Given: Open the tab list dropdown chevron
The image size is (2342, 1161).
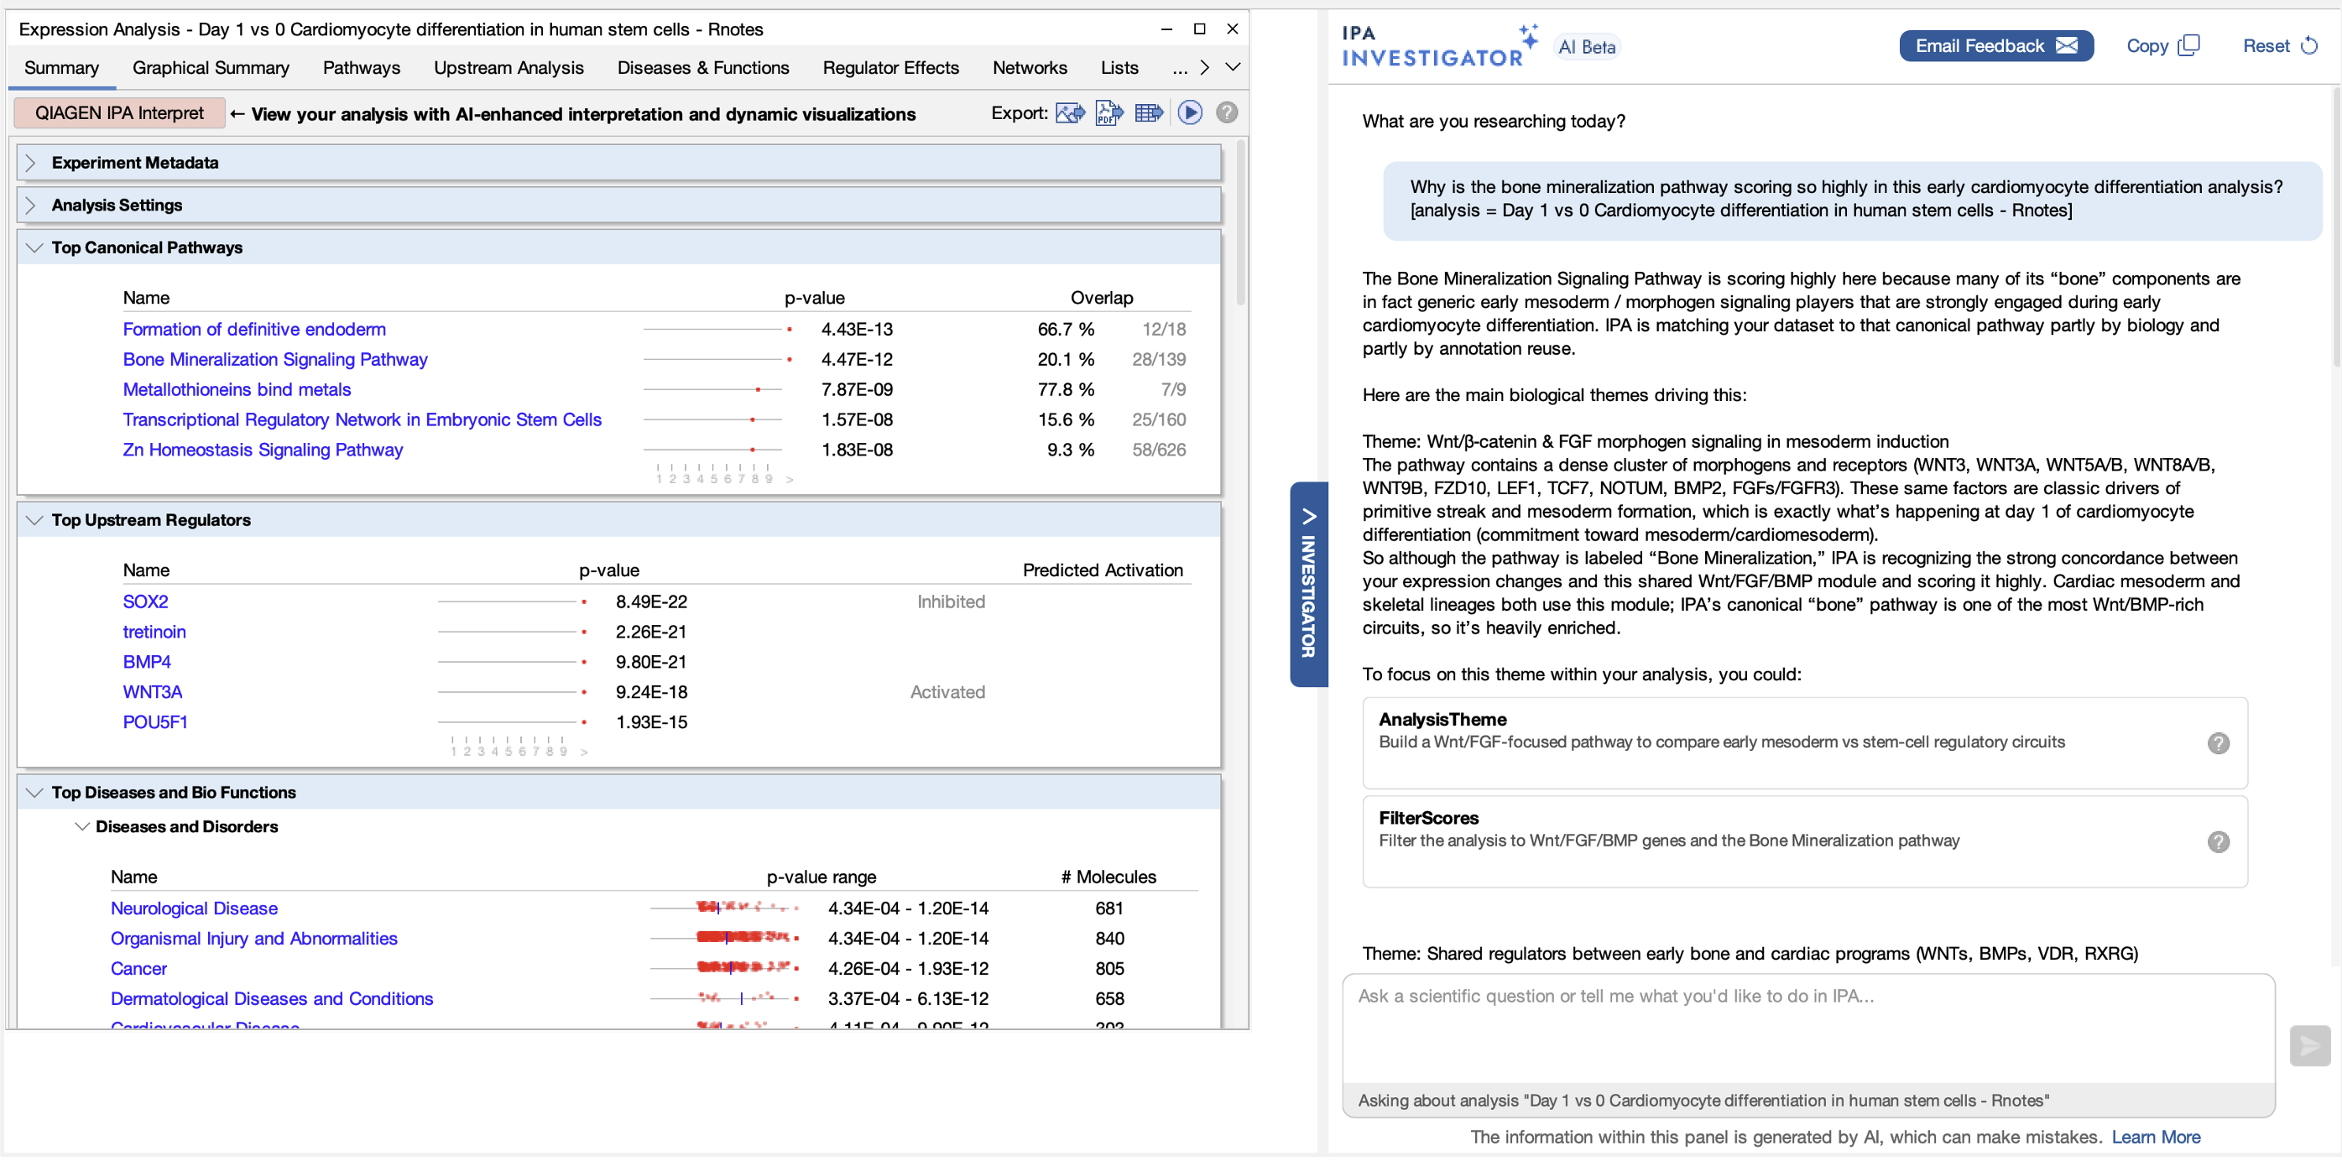Looking at the screenshot, I should [x=1233, y=67].
